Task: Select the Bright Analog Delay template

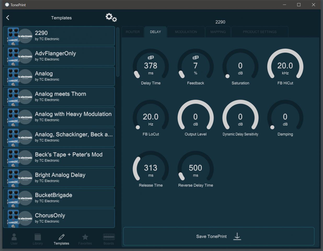Action: (x=59, y=178)
